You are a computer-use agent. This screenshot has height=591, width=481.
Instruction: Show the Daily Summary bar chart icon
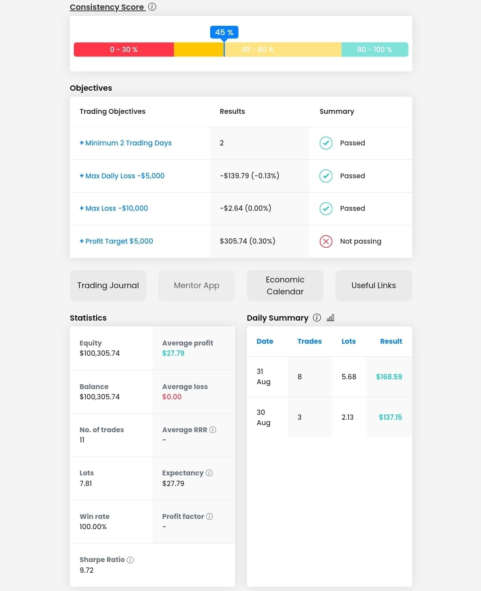pos(330,318)
